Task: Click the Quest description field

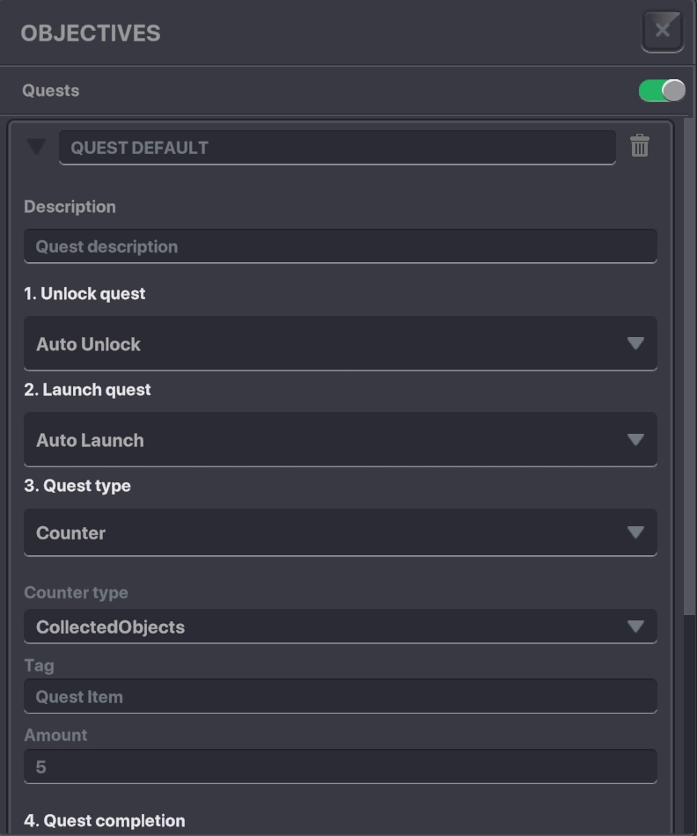Action: click(340, 246)
